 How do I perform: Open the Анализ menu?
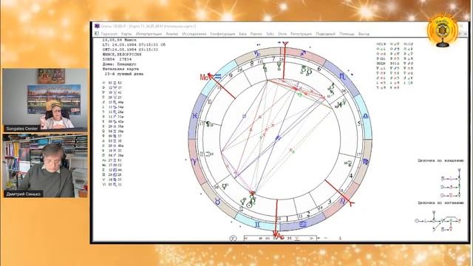coord(172,34)
